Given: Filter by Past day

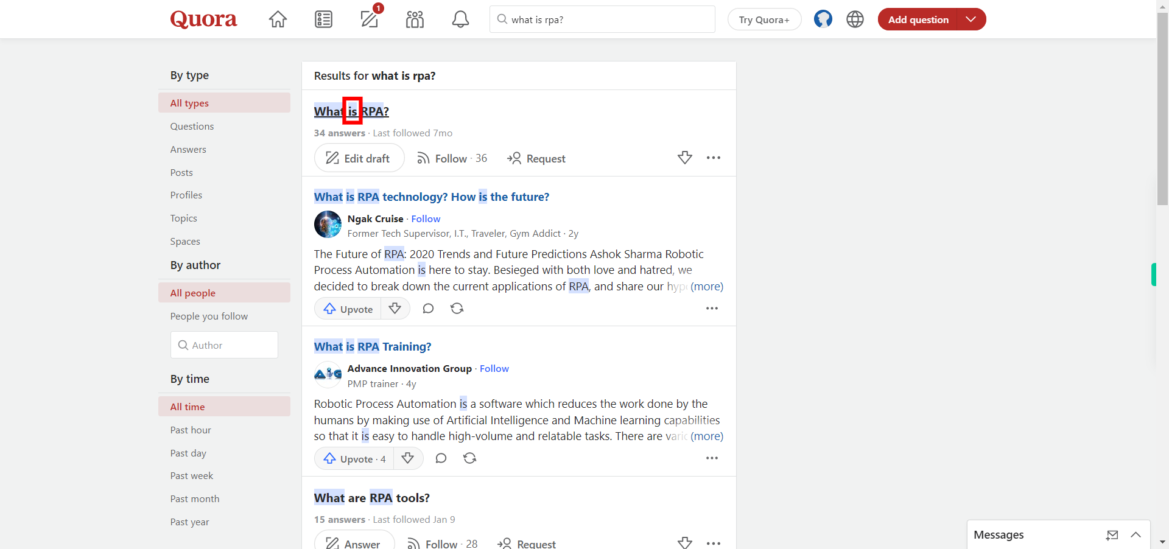Looking at the screenshot, I should (224, 453).
